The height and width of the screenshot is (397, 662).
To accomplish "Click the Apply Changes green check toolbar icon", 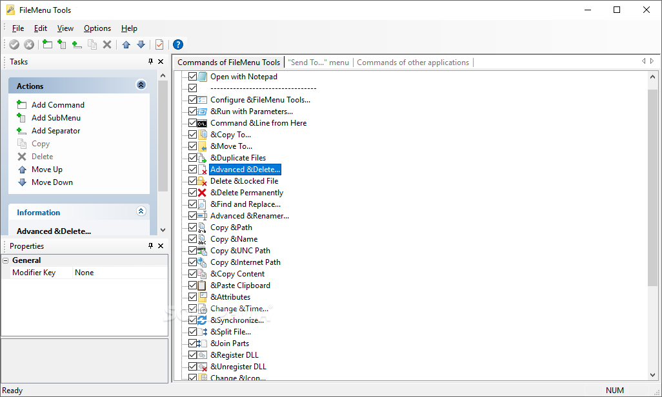I will click(x=14, y=44).
